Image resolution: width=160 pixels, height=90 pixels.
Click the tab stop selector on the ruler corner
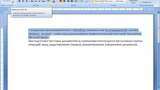click(2, 9)
